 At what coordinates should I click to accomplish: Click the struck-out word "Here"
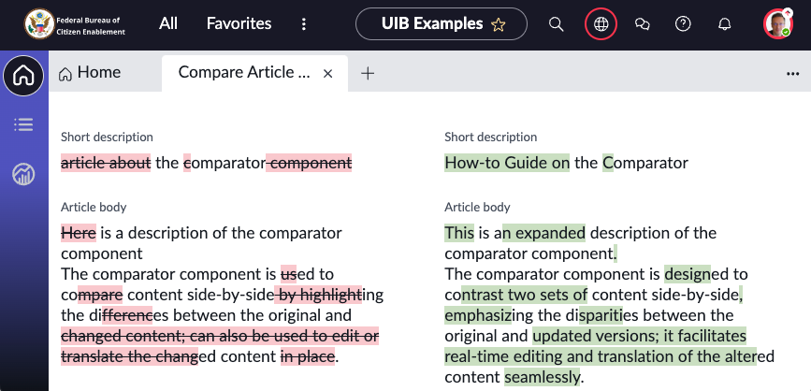coord(79,233)
